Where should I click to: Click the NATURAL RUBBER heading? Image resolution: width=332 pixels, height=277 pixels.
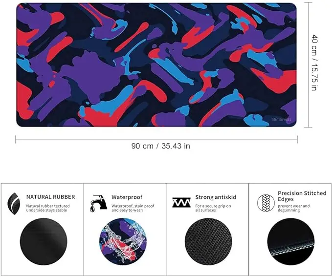coord(50,197)
